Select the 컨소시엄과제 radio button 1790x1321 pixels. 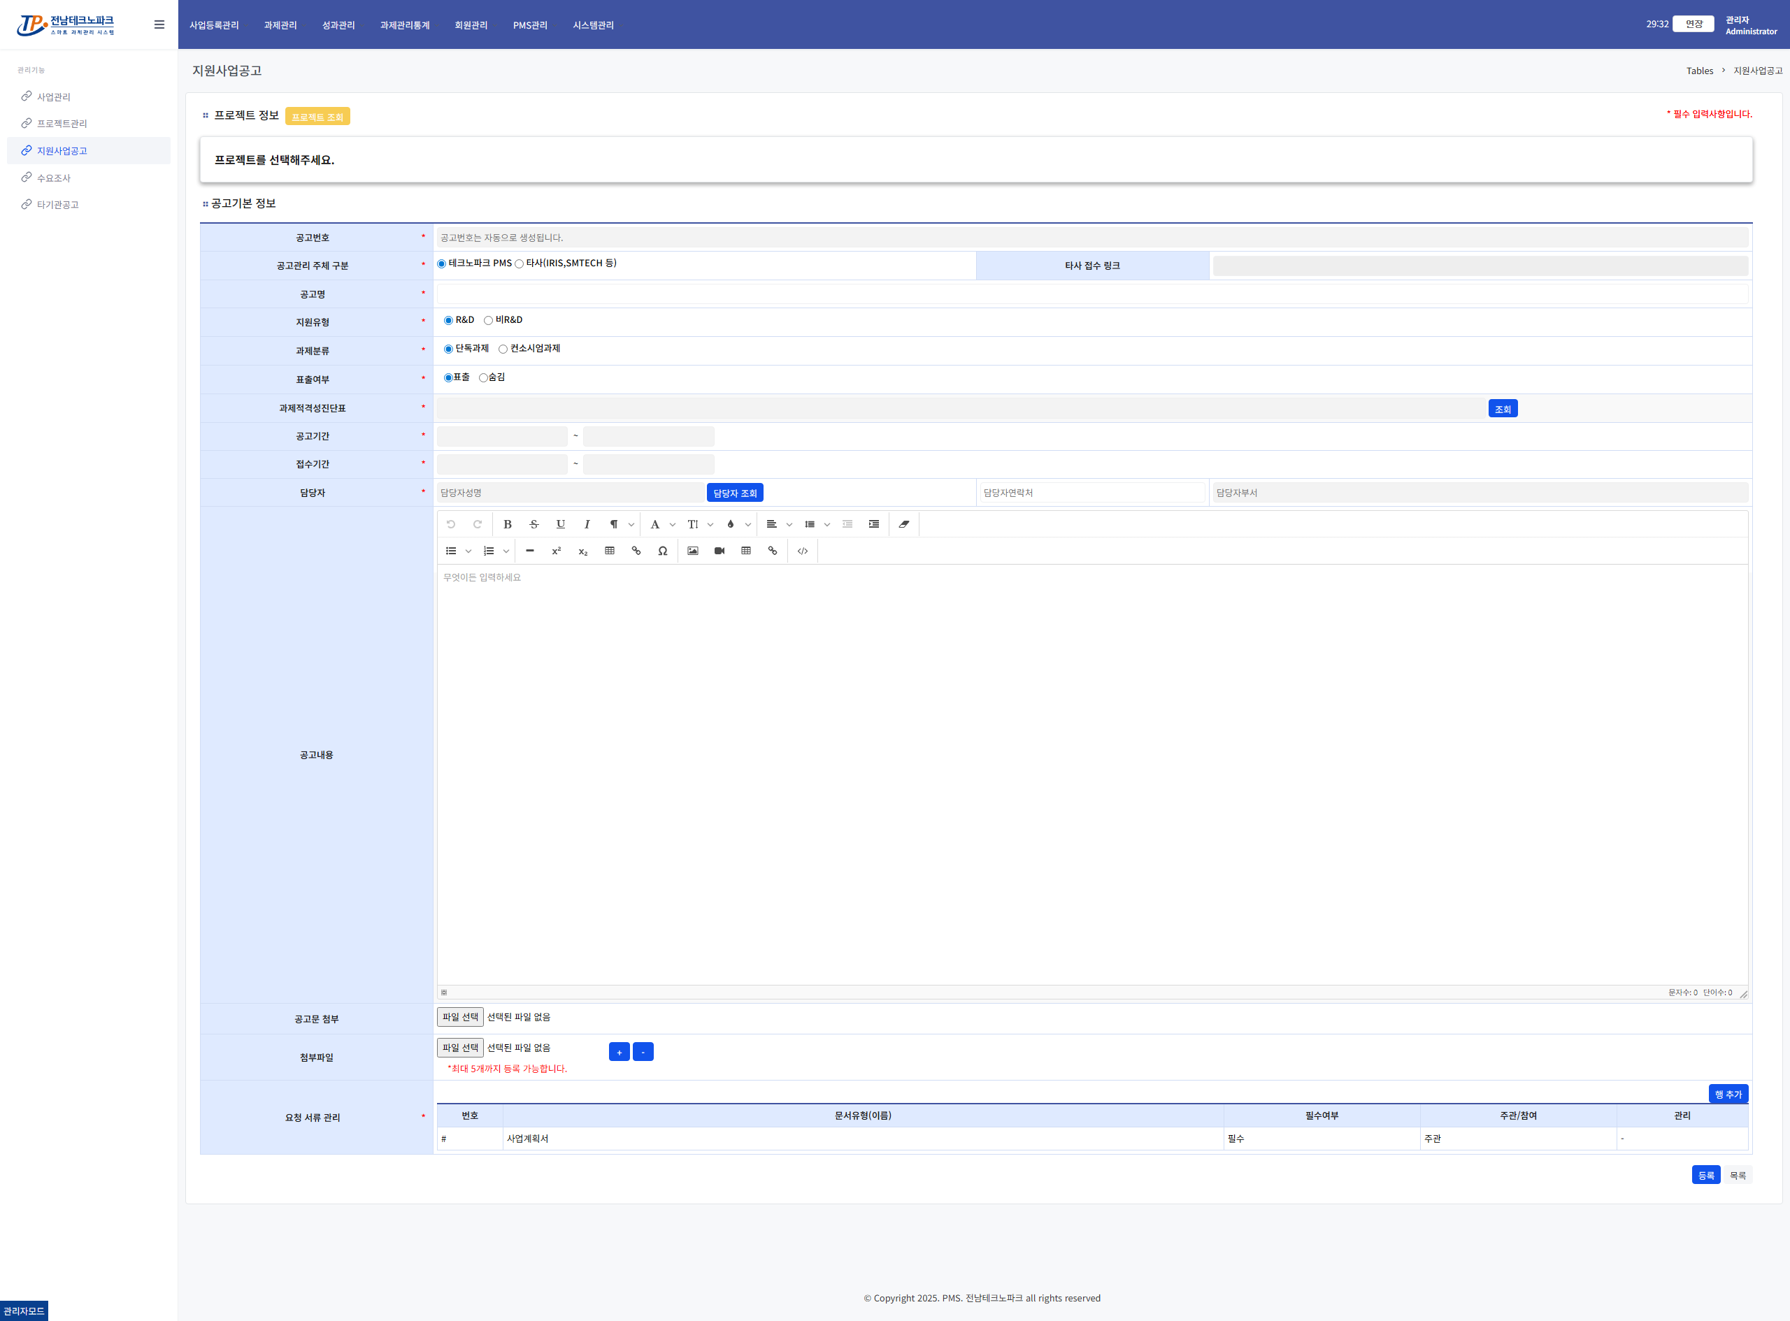(503, 349)
